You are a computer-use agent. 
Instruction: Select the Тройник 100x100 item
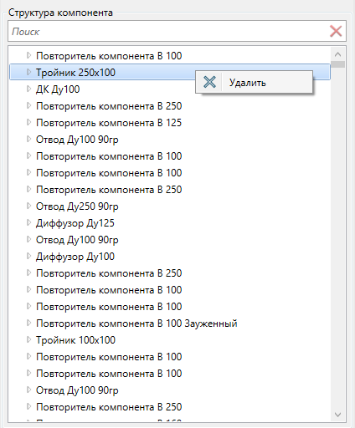(75, 340)
